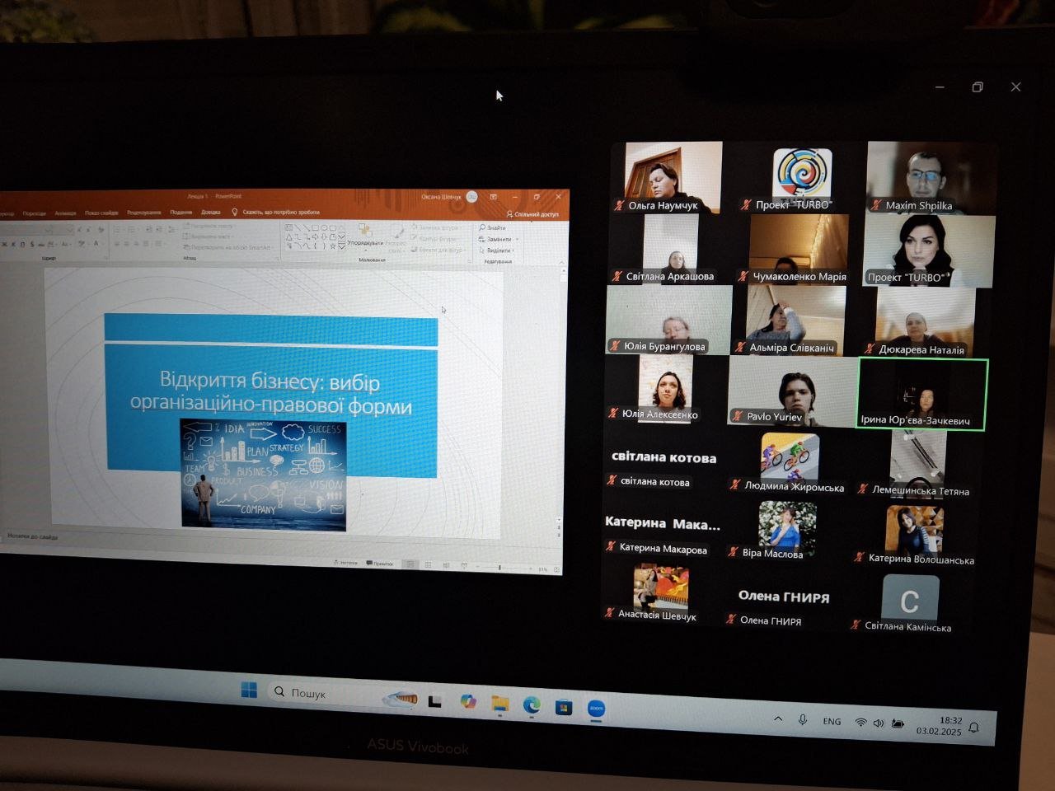The width and height of the screenshot is (1055, 791).
Task: Switch to Normal view in status bar
Action: (x=410, y=564)
